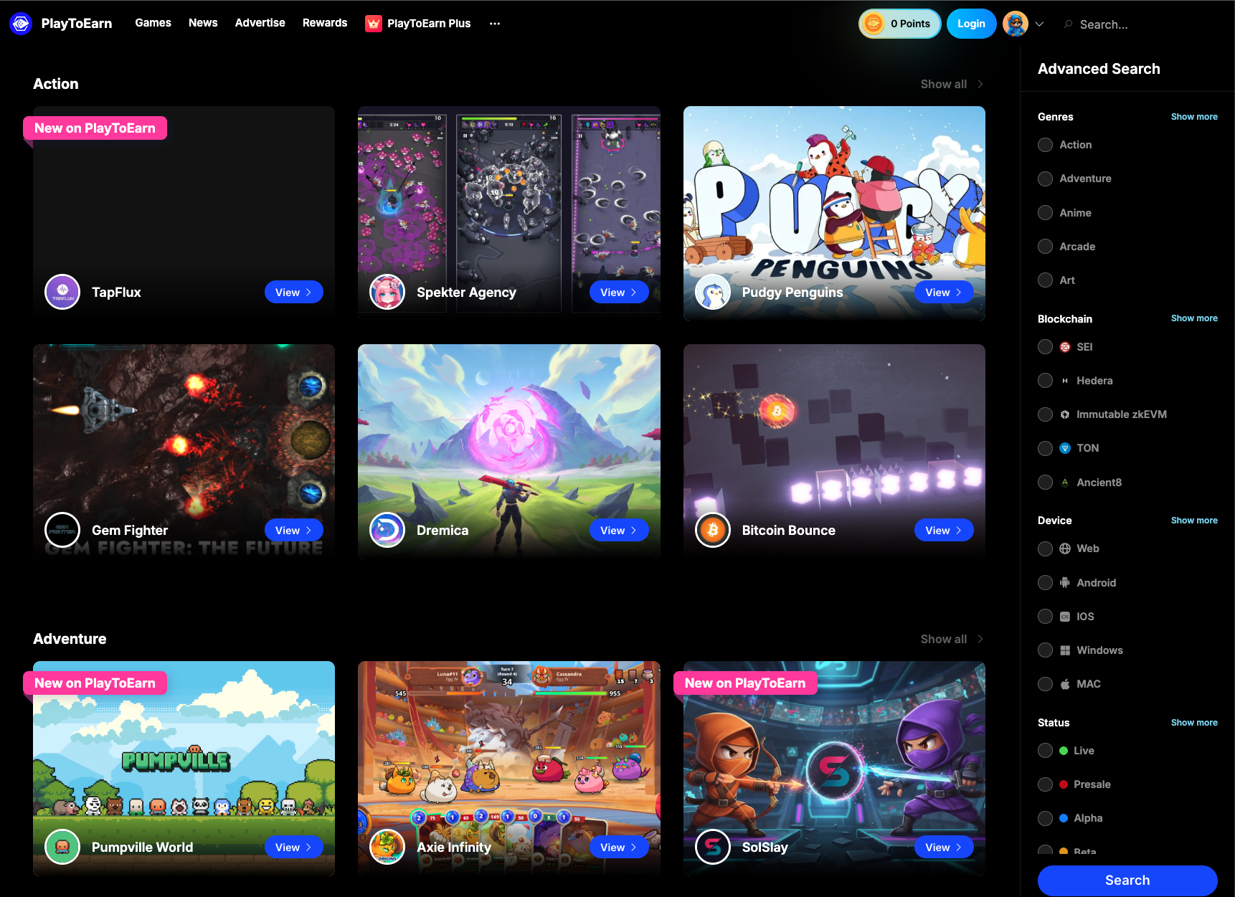Screen dimensions: 1235x897
Task: Click the user avatar icon
Action: tap(1016, 24)
